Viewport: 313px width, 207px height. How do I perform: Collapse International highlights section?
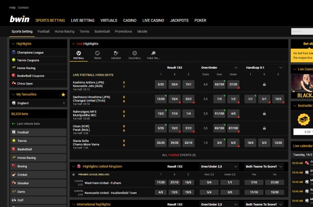(74, 204)
